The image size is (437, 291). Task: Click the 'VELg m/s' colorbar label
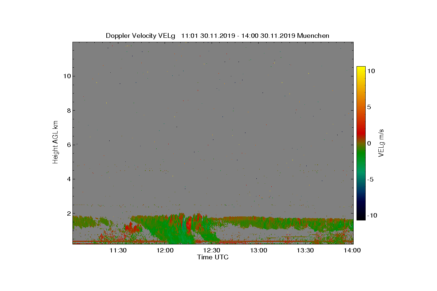click(x=382, y=143)
